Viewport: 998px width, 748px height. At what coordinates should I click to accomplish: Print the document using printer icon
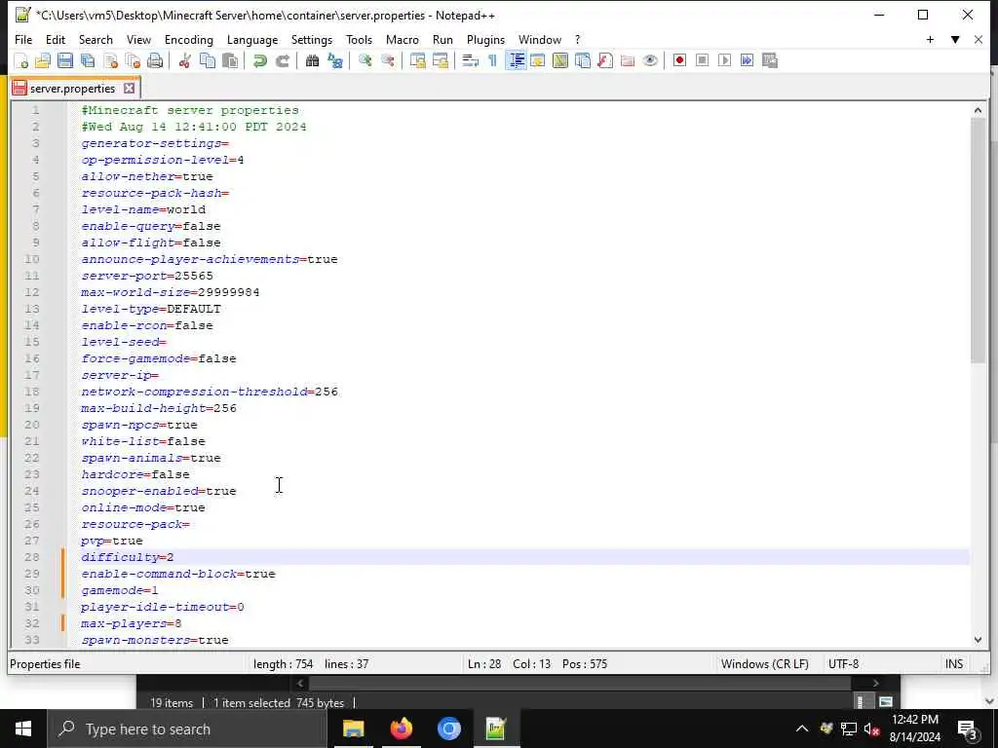(x=155, y=60)
